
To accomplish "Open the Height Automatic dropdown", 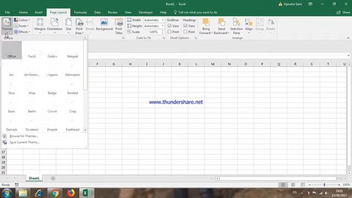I will 163,26.
